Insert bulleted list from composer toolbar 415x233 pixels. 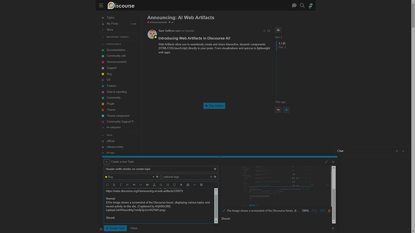tap(161, 184)
